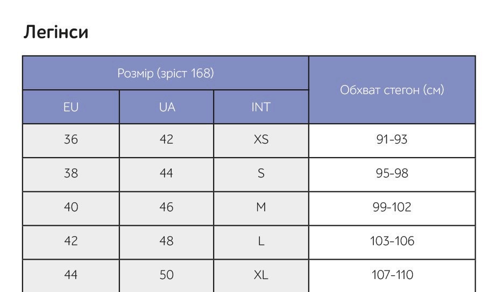Select the M size cell
The width and height of the screenshot is (503, 292).
pos(261,207)
